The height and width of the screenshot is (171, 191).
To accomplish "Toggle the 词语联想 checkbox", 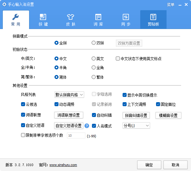I will pos(23,115).
